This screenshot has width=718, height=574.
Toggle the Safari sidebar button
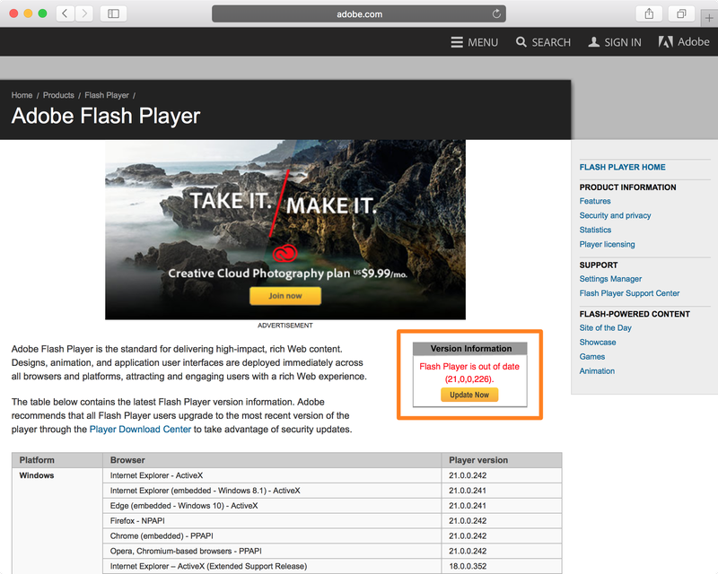pyautogui.click(x=113, y=13)
